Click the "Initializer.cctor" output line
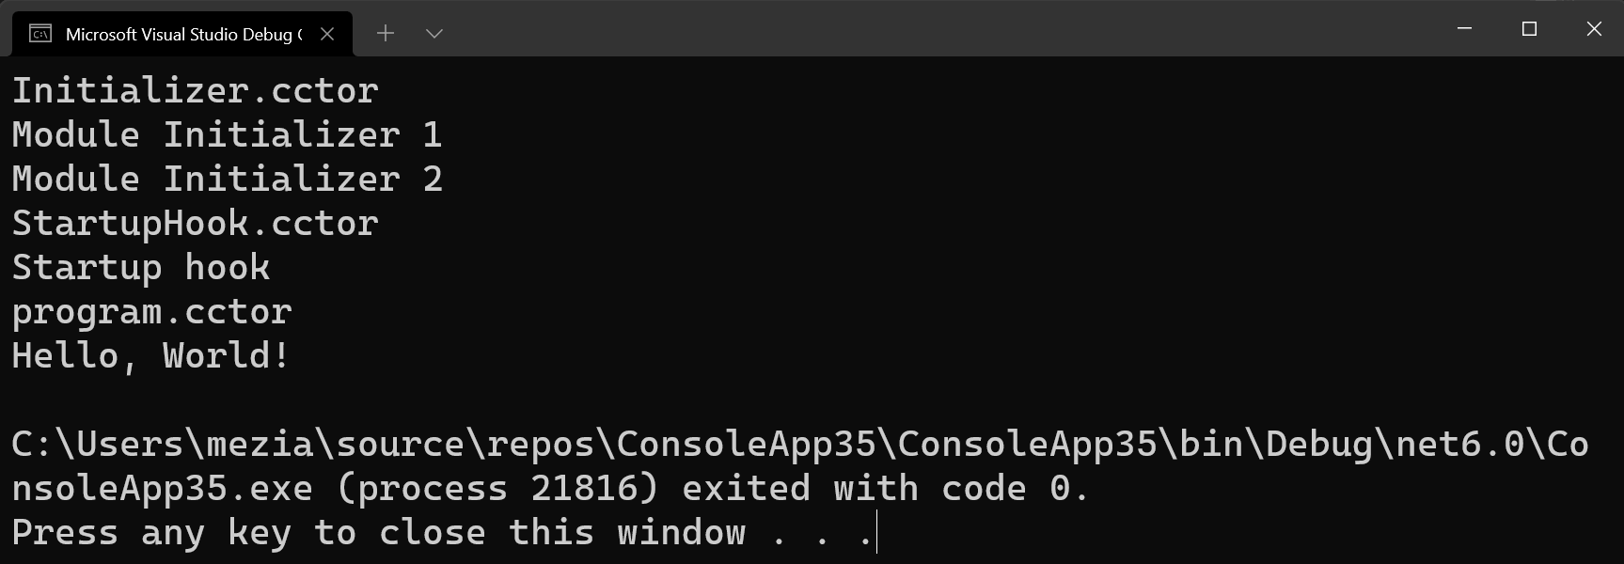This screenshot has height=564, width=1624. pos(195,91)
